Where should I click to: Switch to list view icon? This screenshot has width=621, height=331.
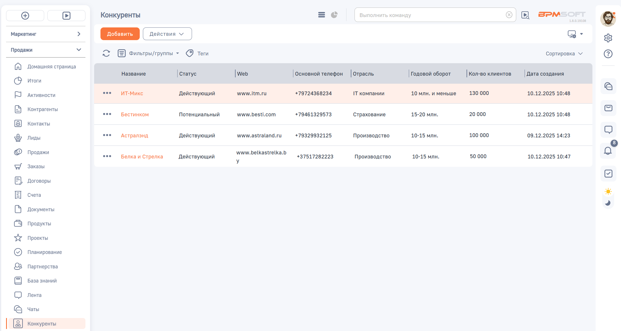tap(322, 15)
